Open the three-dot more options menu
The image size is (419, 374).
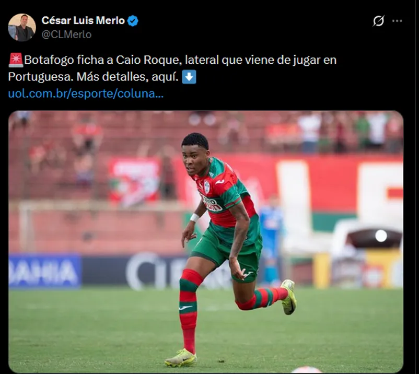(x=397, y=21)
